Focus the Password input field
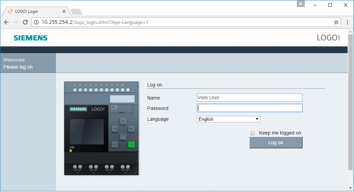 tap(250, 108)
